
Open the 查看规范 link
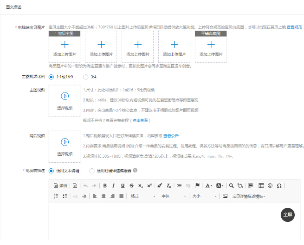tap(294, 28)
